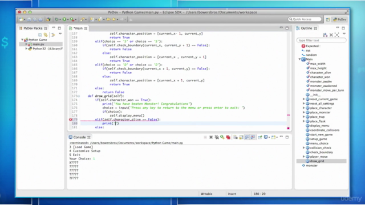365x205 pixels.
Task: Click the Last Edit Location arrow icon
Action: click(108, 19)
